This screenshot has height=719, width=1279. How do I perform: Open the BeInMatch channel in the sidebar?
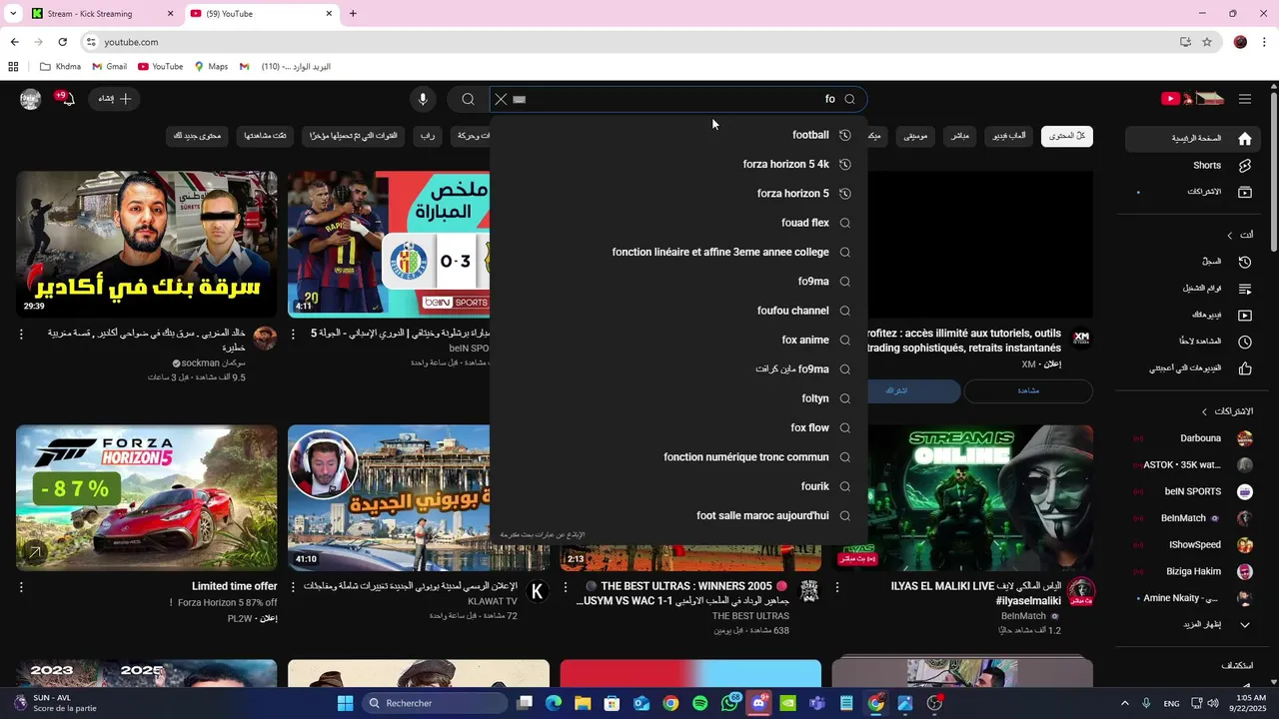[x=1190, y=518]
